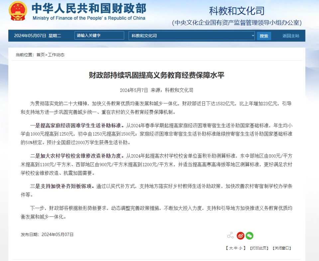Print the page via 打印此页
Image resolution: width=319 pixels, height=261 pixels.
pos(259,248)
